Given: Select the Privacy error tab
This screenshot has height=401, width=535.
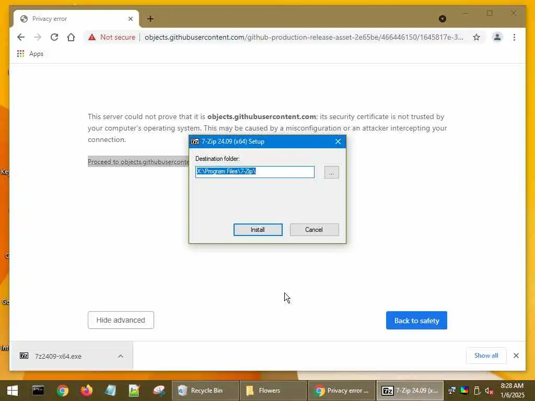Looking at the screenshot, I should [x=76, y=19].
